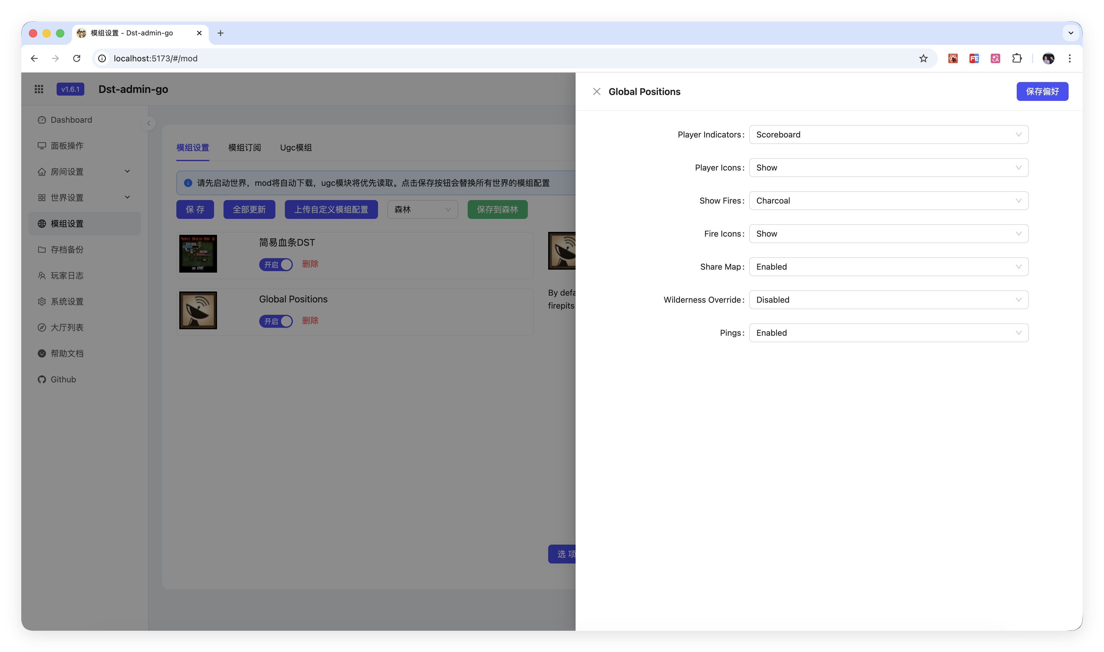Click the v1.6.1 version badge

click(70, 89)
